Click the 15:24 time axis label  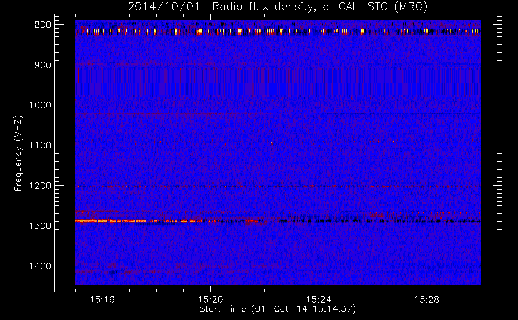point(319,300)
